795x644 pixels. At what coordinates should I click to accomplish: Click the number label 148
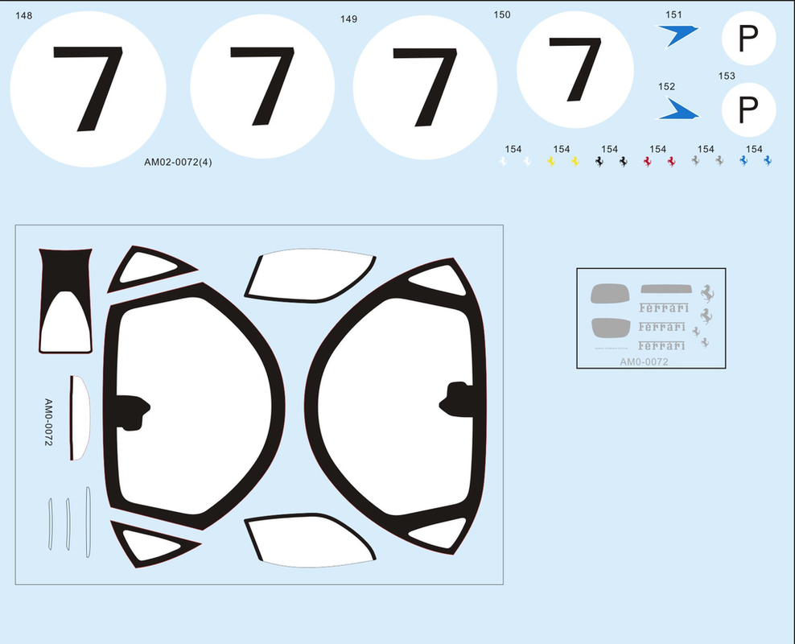tap(24, 16)
